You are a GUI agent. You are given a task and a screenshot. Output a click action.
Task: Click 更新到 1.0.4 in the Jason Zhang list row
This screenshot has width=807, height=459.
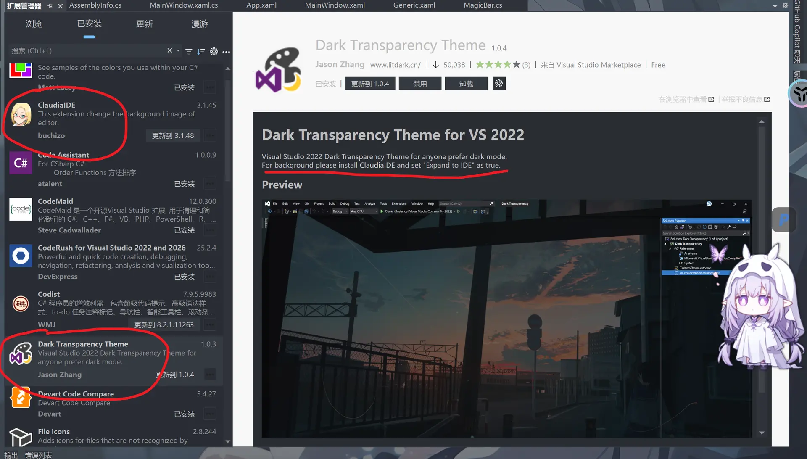tap(175, 375)
